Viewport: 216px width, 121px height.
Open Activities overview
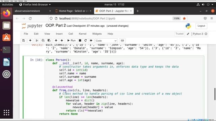click(x=7, y=4)
